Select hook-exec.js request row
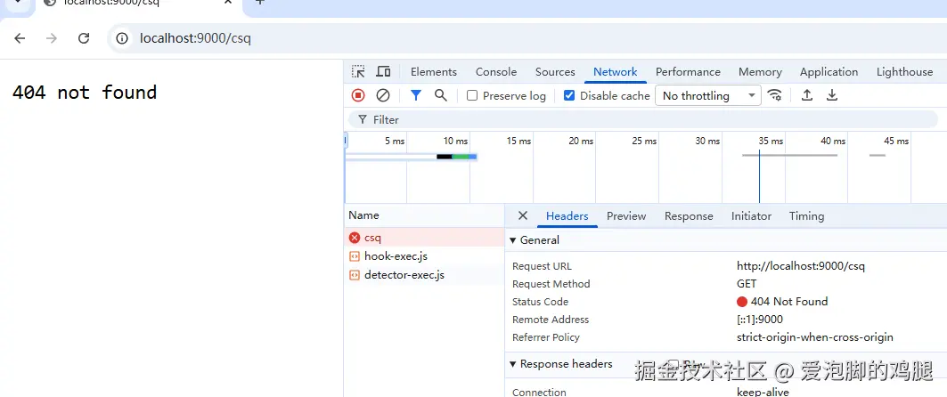 (x=425, y=256)
